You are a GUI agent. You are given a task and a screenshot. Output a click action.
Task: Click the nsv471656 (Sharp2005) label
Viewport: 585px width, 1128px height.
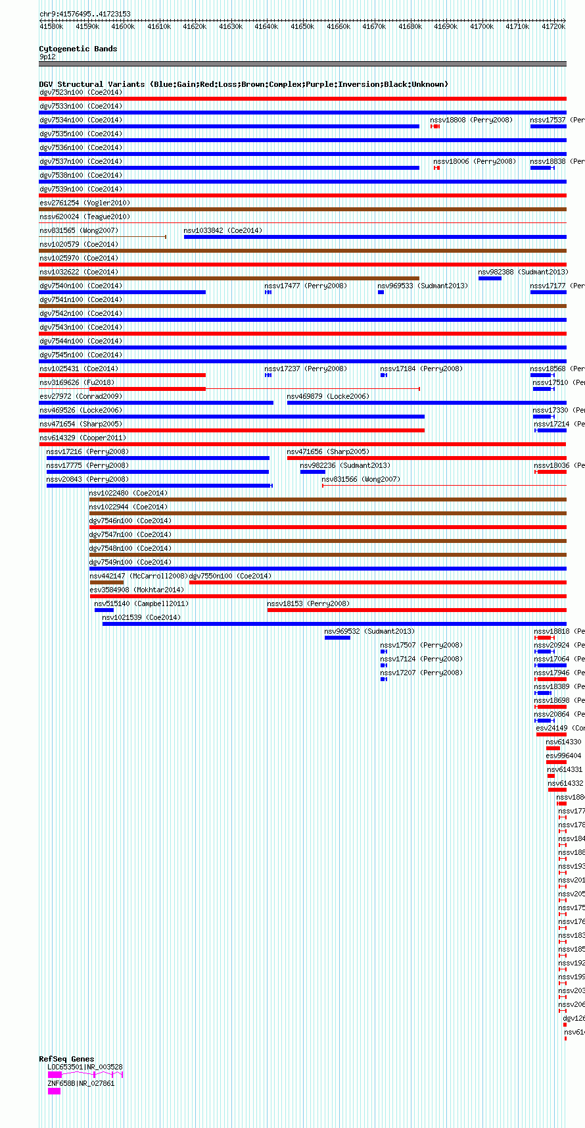tap(329, 451)
